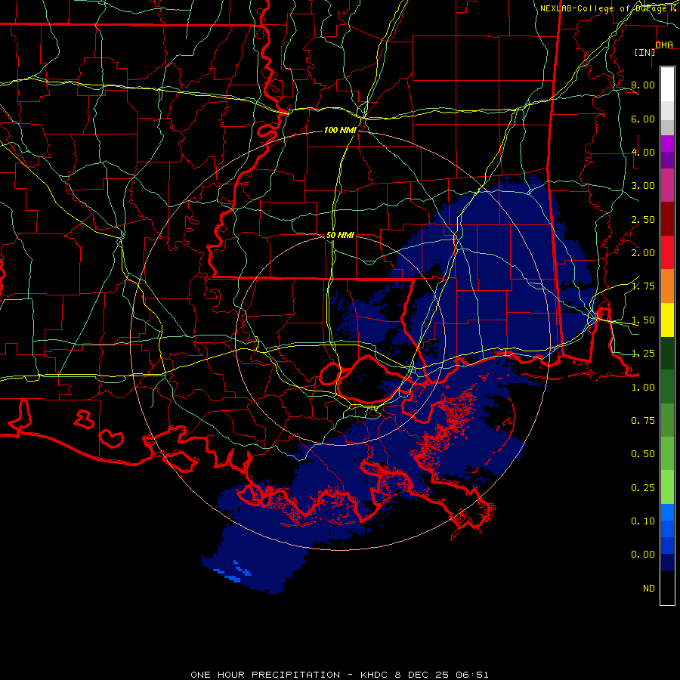Click the 100 NMI range ring label
Screen dimensions: 680x680
click(340, 130)
